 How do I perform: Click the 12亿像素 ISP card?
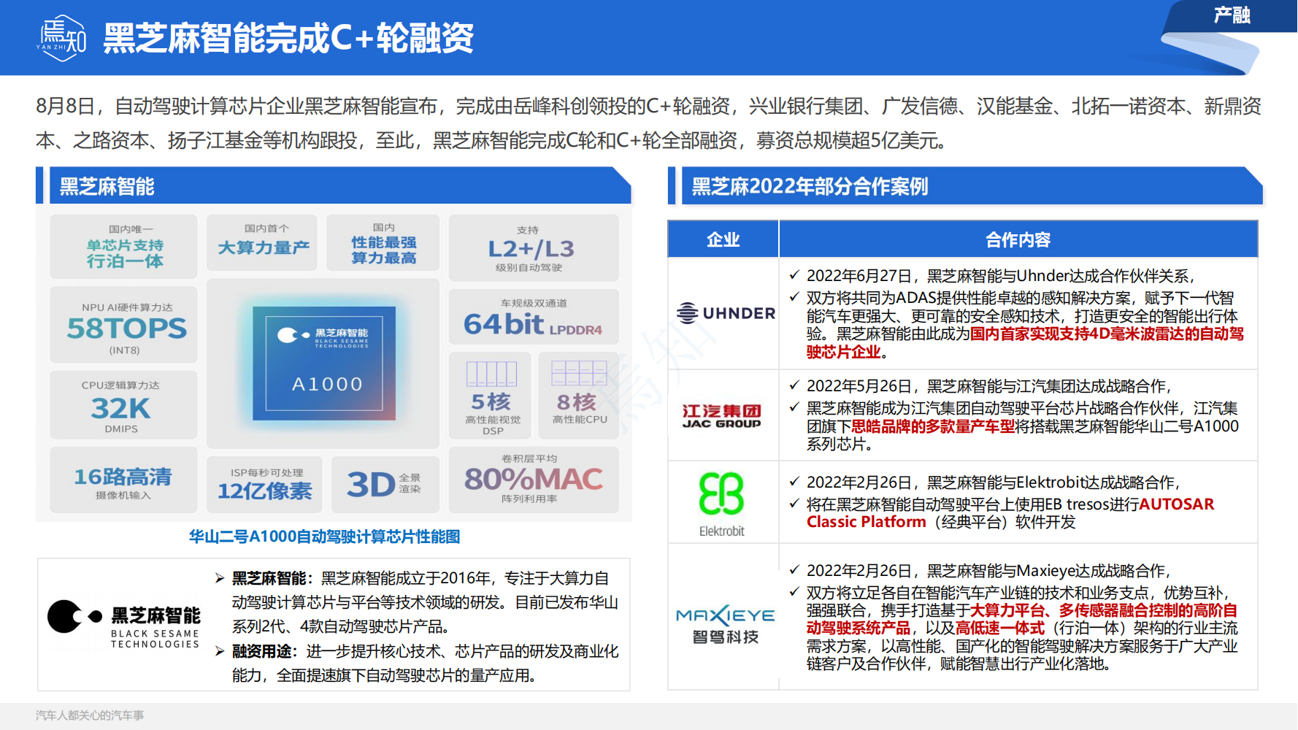pyautogui.click(x=265, y=485)
